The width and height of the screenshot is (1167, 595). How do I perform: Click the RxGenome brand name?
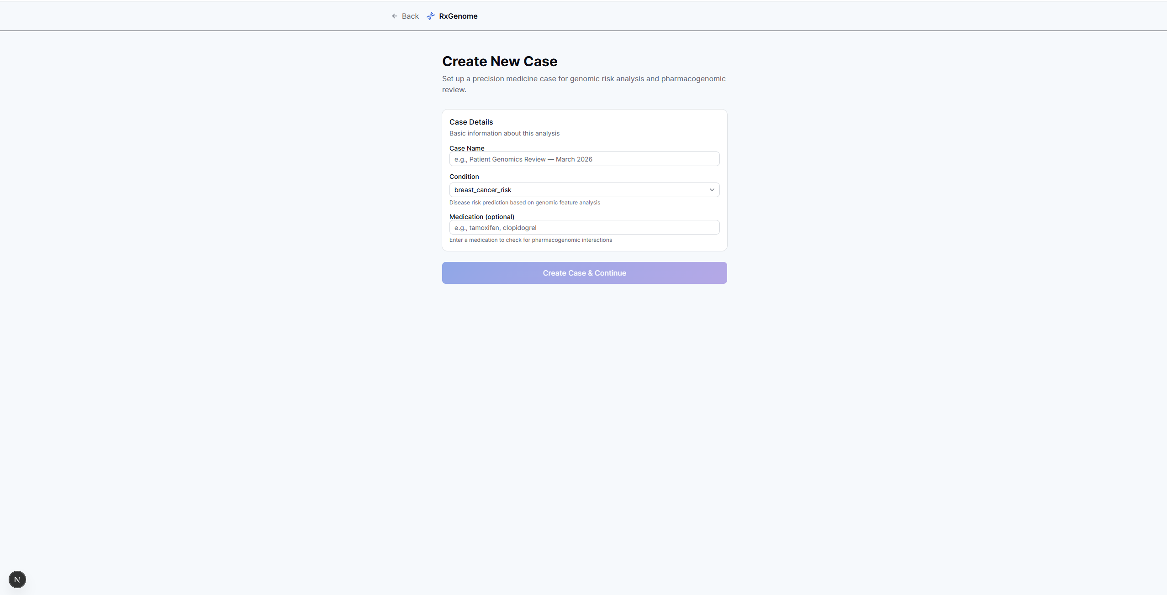pyautogui.click(x=458, y=16)
